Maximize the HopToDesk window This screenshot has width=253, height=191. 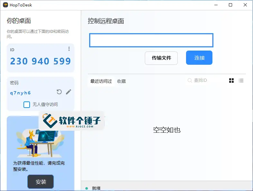230,5
